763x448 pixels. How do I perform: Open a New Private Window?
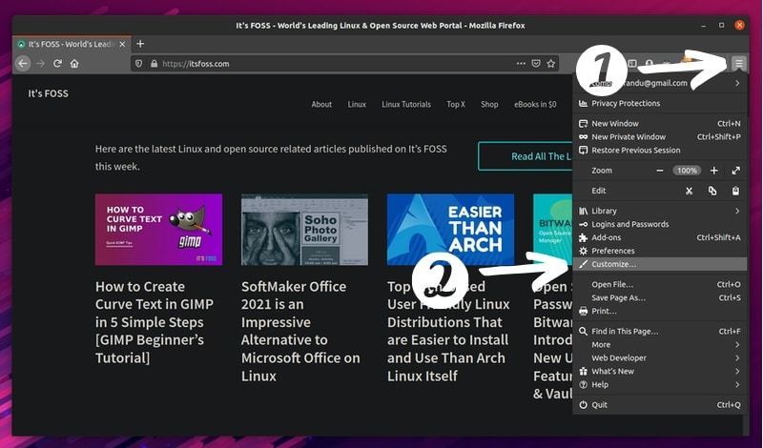pos(660,136)
